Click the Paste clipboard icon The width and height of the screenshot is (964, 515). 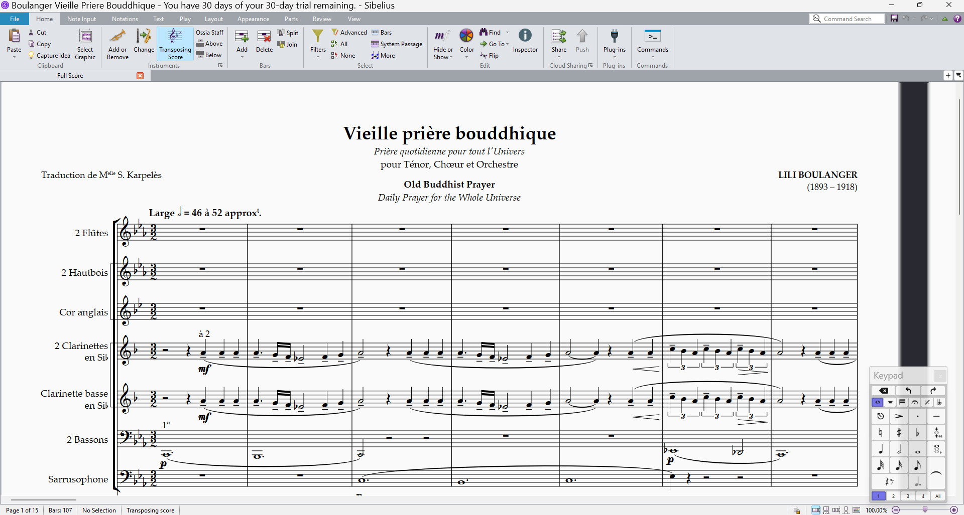(14, 36)
